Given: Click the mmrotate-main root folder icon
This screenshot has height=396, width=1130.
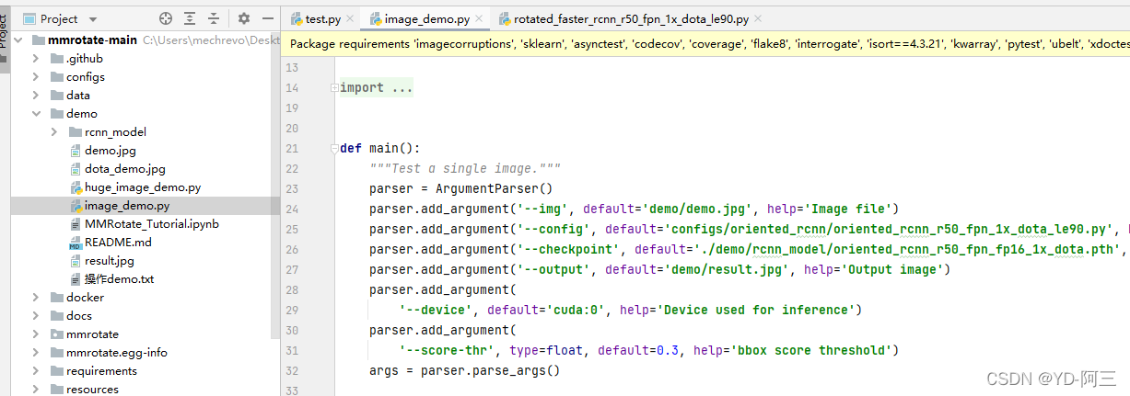Looking at the screenshot, I should coord(38,40).
